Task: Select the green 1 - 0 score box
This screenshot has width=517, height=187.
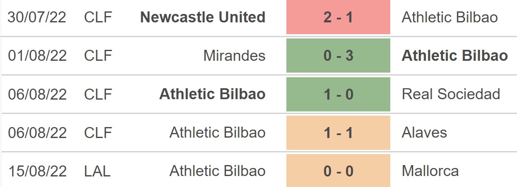Action: [338, 94]
